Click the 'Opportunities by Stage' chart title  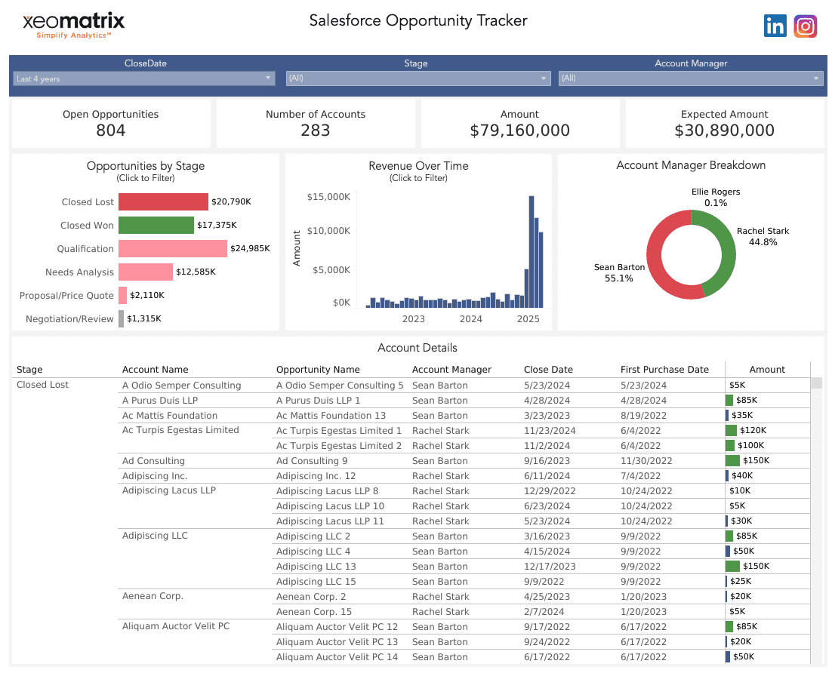click(x=146, y=165)
